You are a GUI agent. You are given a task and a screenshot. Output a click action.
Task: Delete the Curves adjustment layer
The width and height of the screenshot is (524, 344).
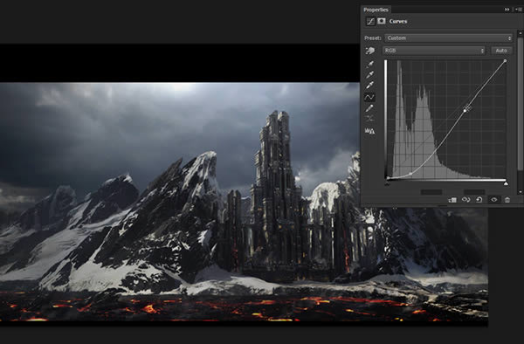pyautogui.click(x=507, y=200)
